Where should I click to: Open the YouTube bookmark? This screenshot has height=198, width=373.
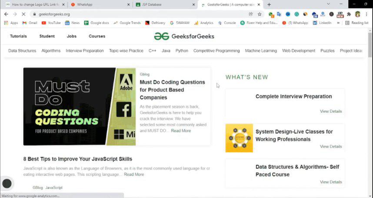[x=51, y=23]
